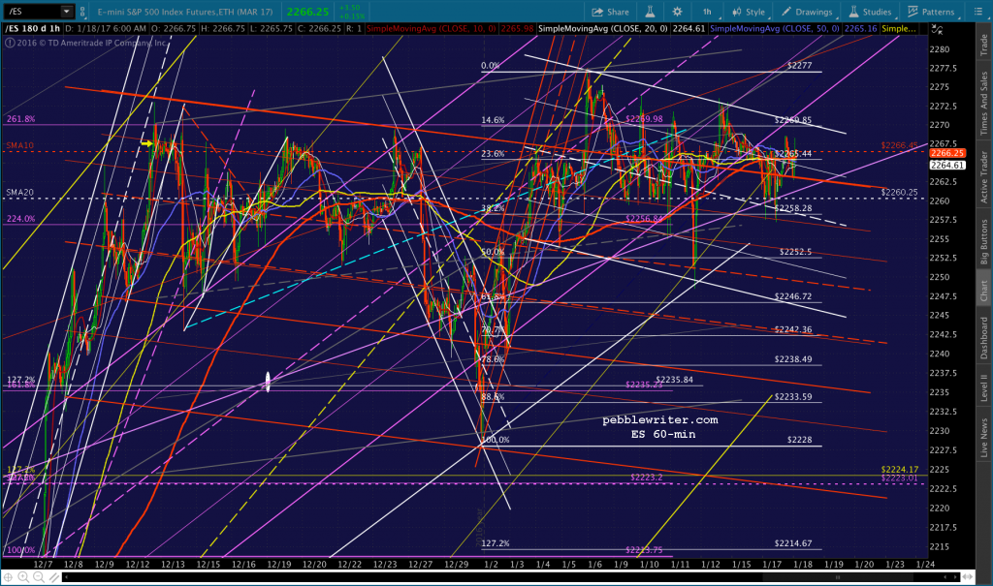Screen dimensions: 993x586
Task: Click SimpleMovingAvg (CLOSE, 50, 0) study label
Action: coord(775,28)
